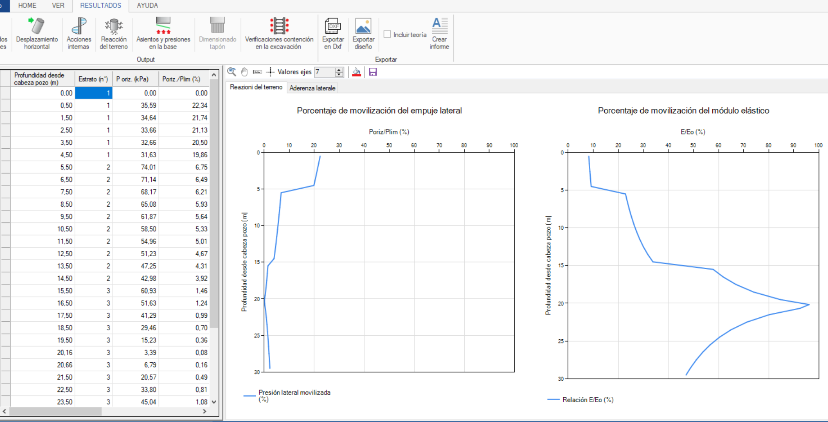The height and width of the screenshot is (422, 828).
Task: Open the AYUDA ribbon tab
Action: click(x=147, y=5)
